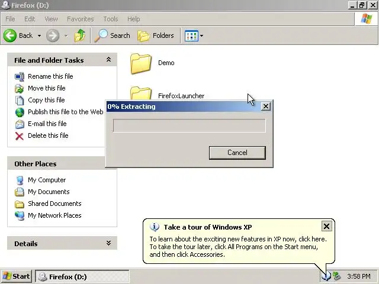Click Firefox (D:) taskbar button
Viewport: 379px width, 284px height.
click(x=82, y=276)
